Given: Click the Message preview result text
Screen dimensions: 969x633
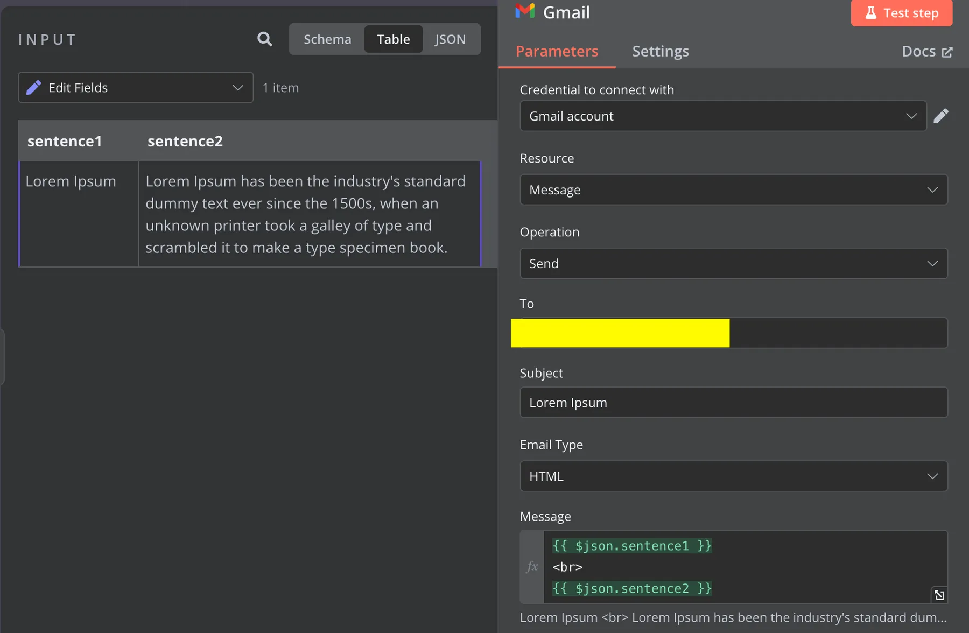Looking at the screenshot, I should tap(733, 617).
